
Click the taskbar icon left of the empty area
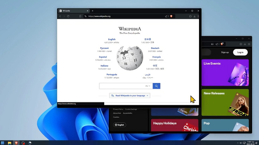click(30, 143)
